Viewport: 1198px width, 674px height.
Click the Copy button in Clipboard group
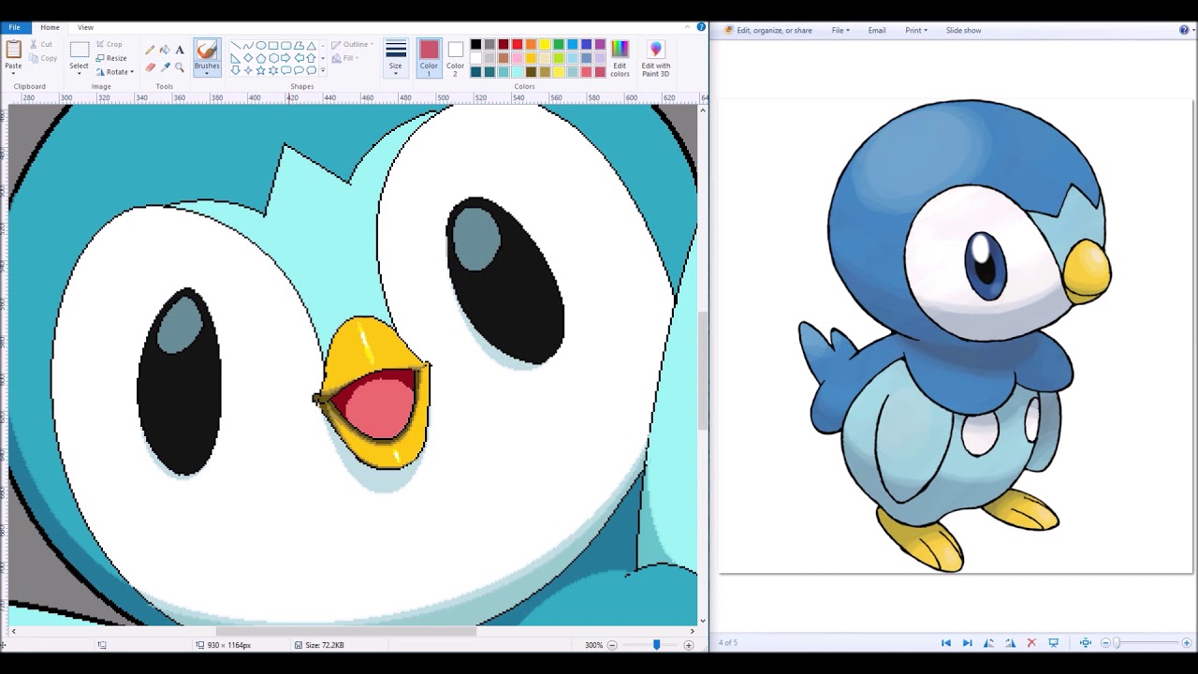tap(43, 58)
